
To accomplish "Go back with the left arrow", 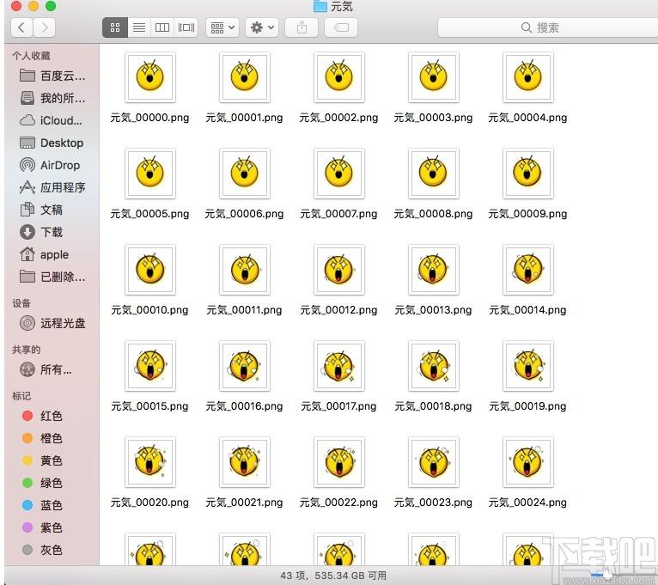I will (x=21, y=27).
